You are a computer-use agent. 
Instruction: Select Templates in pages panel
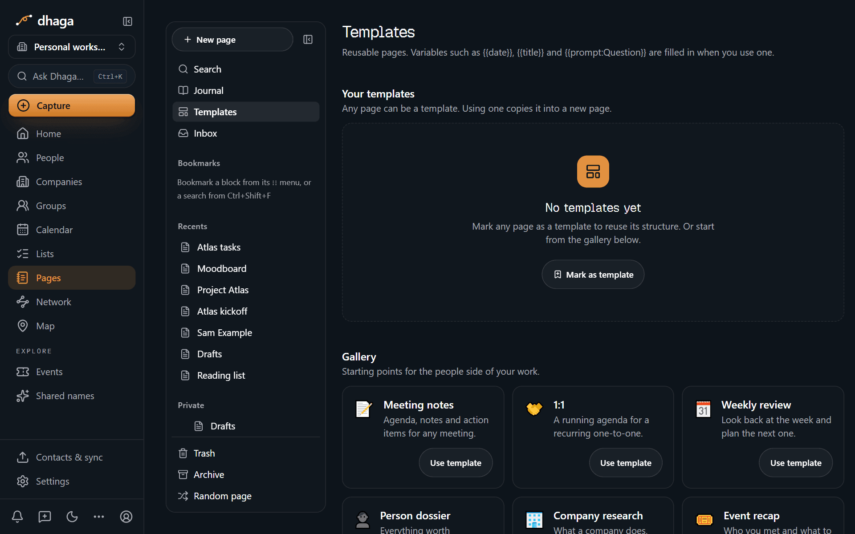[246, 112]
